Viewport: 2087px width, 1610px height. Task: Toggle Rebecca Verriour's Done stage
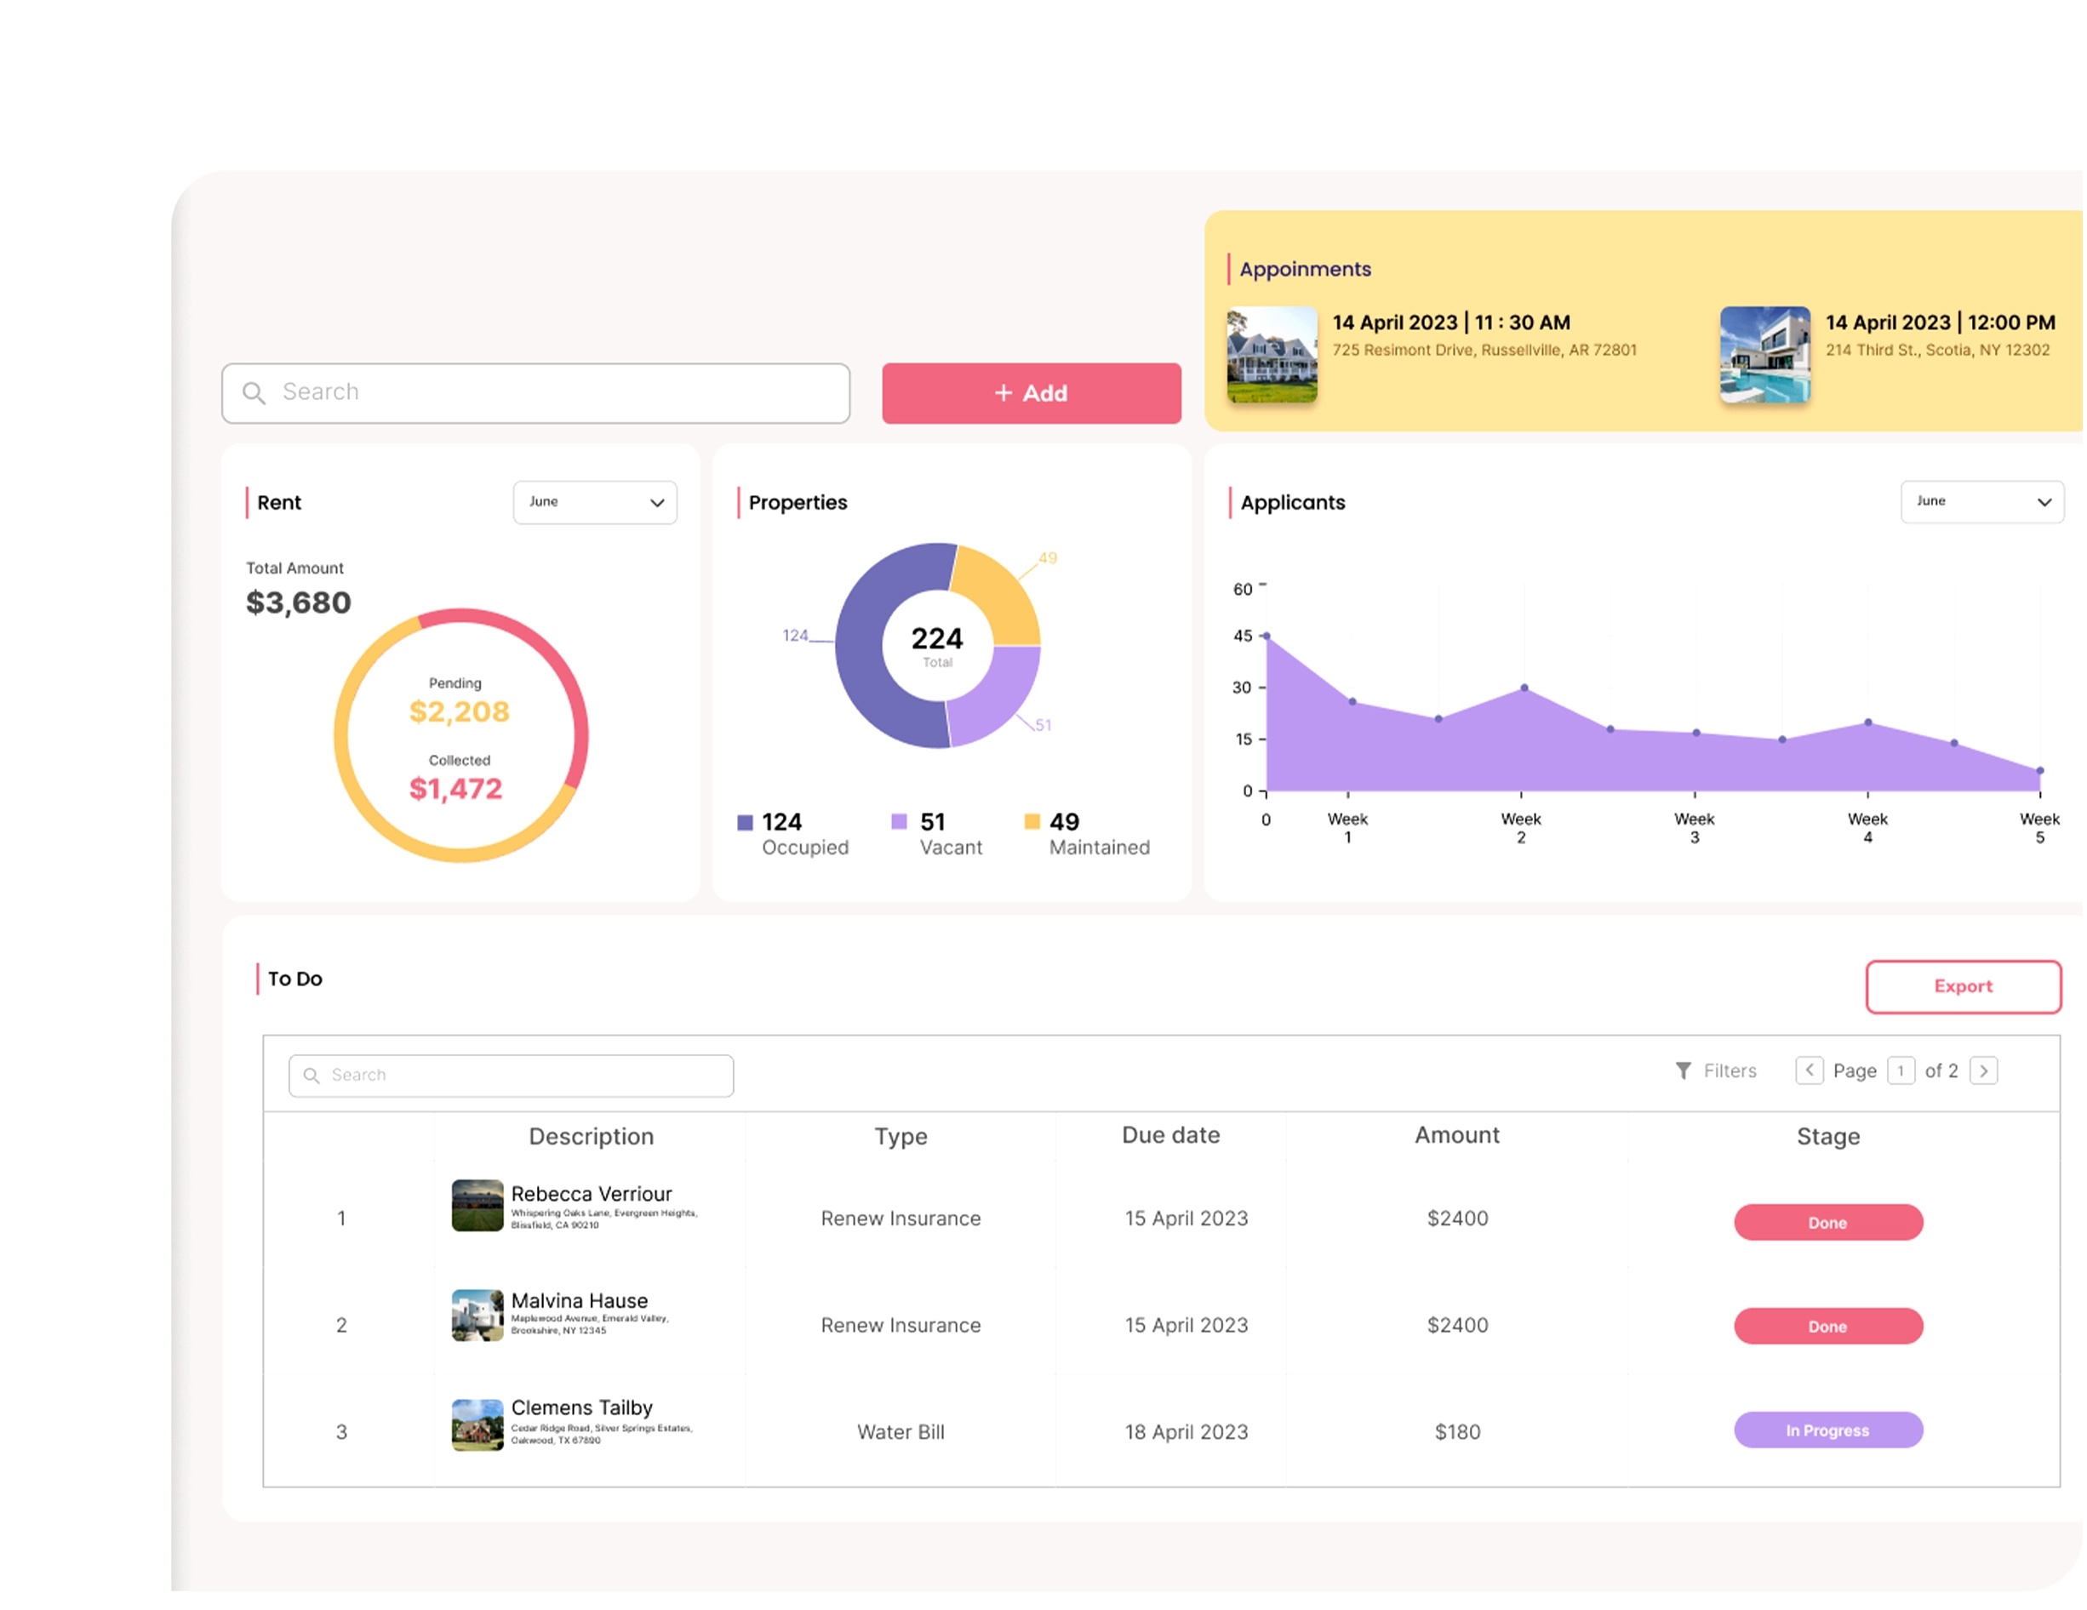[x=1828, y=1222]
